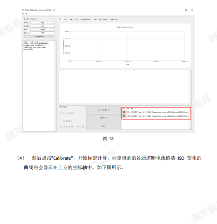Switch to the Simulator tab
Image resolution: width=217 pixels, height=224 pixels.
[114, 19]
